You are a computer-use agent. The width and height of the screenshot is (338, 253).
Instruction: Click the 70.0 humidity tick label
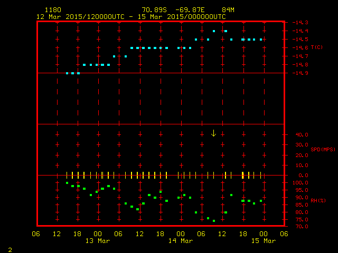[301, 227]
